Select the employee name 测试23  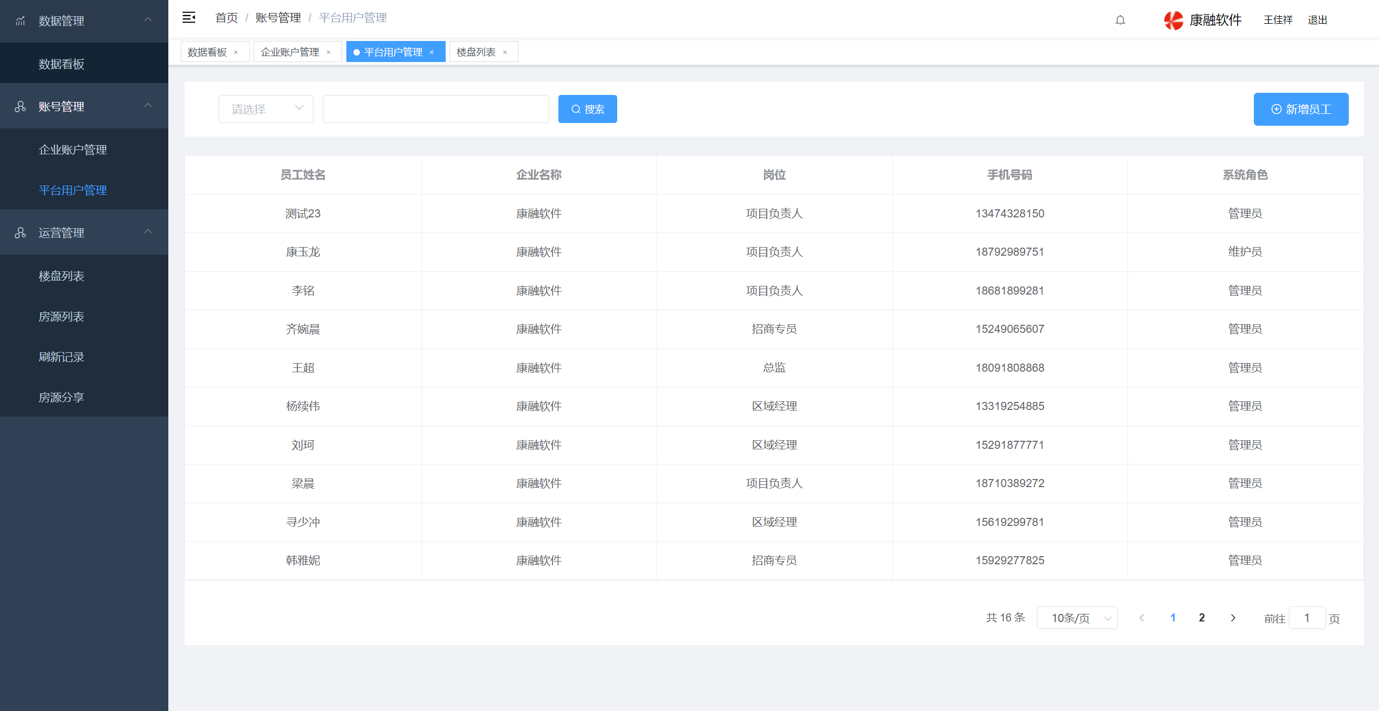[303, 214]
